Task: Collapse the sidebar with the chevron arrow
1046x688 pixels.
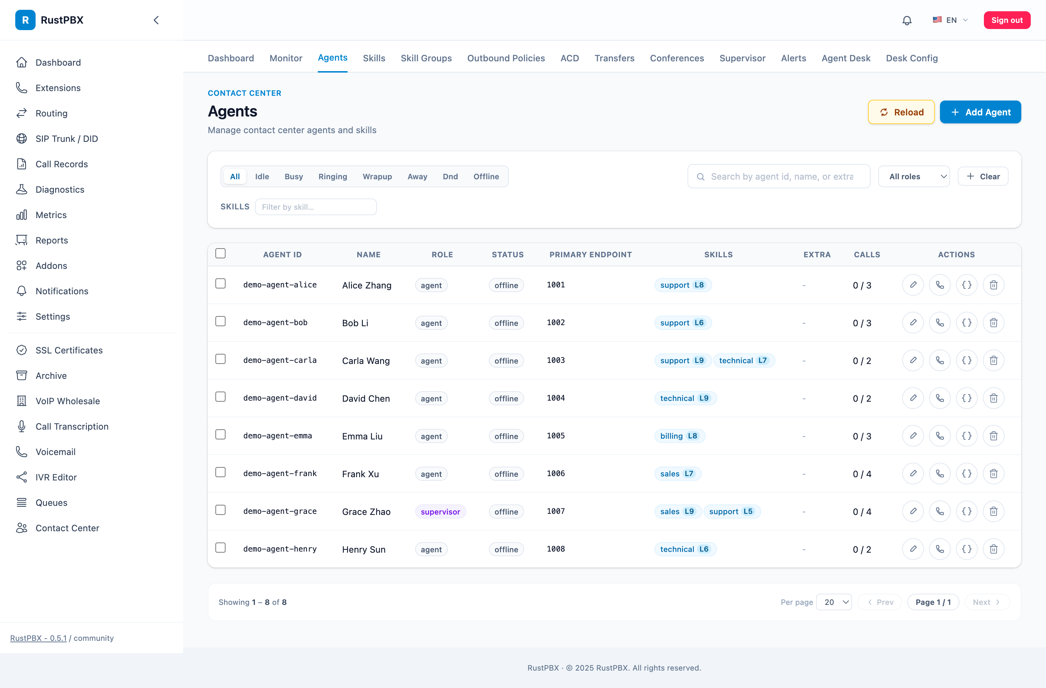Action: coord(156,20)
